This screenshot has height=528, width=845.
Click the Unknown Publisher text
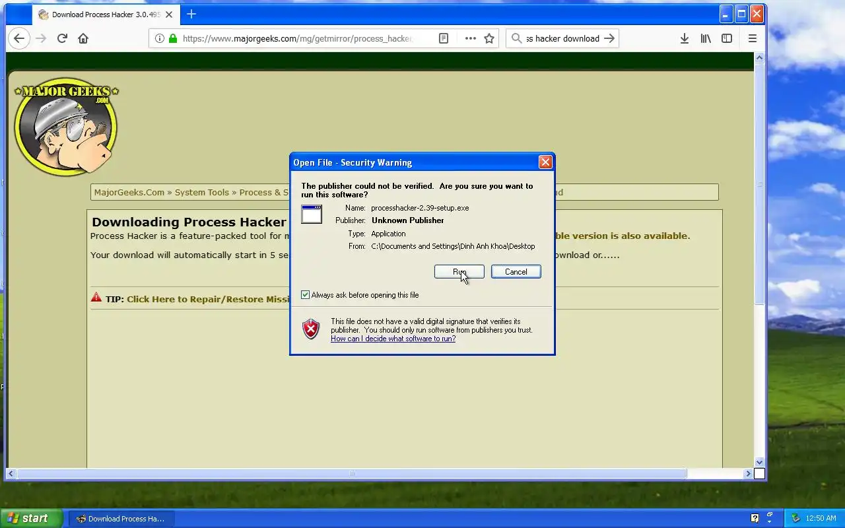point(407,220)
